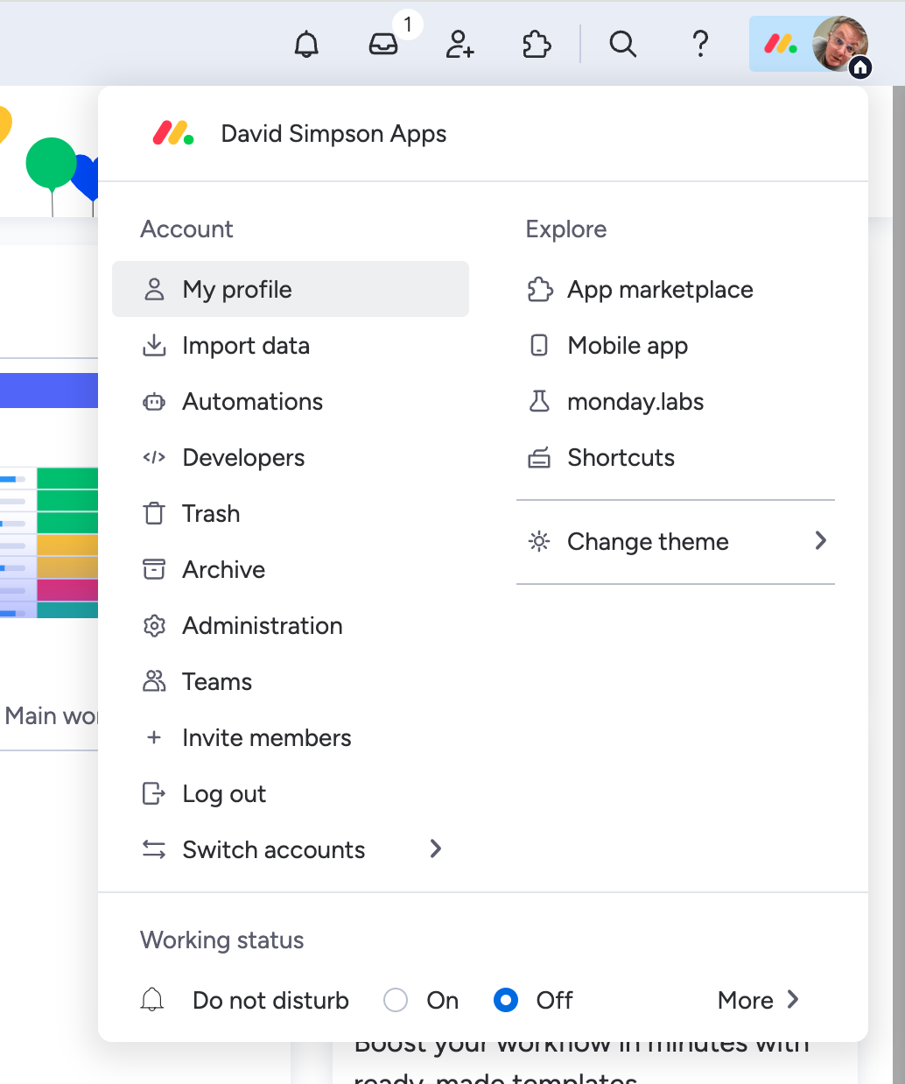Open the App marketplace link

pyautogui.click(x=660, y=290)
